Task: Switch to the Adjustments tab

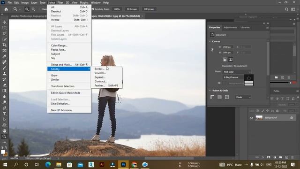Action: click(230, 27)
